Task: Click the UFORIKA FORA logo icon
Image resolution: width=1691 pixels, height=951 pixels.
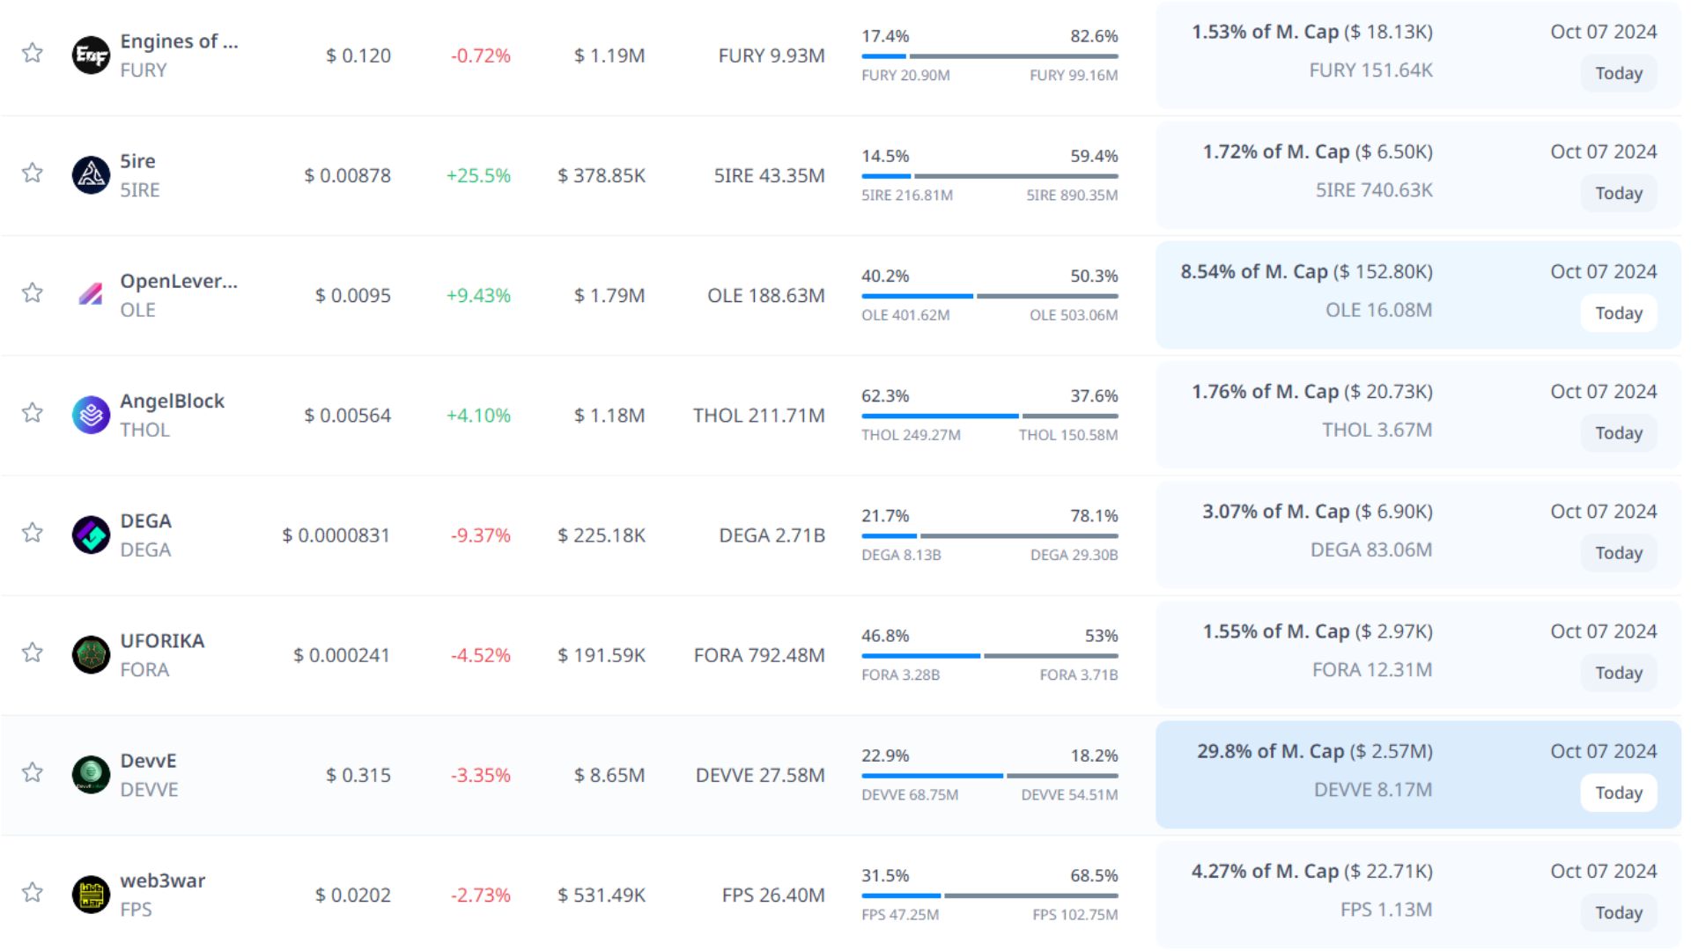Action: 91,654
